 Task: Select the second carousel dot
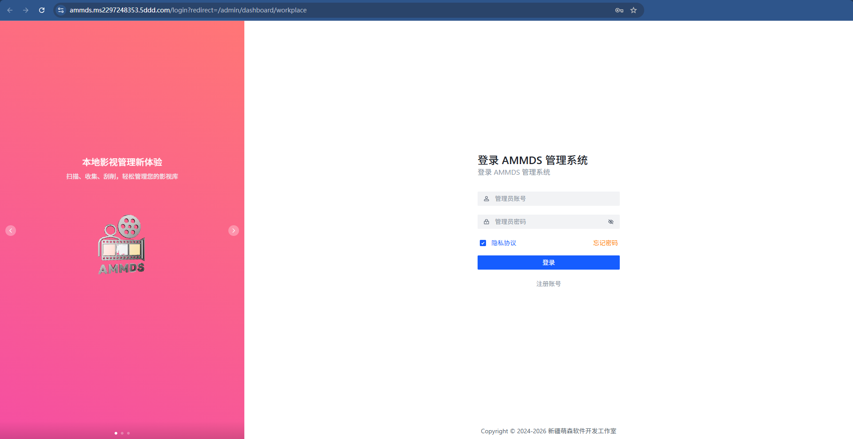[x=122, y=433]
